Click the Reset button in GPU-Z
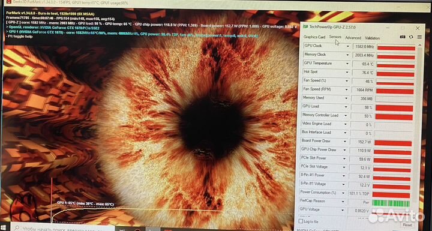 tap(407, 225)
